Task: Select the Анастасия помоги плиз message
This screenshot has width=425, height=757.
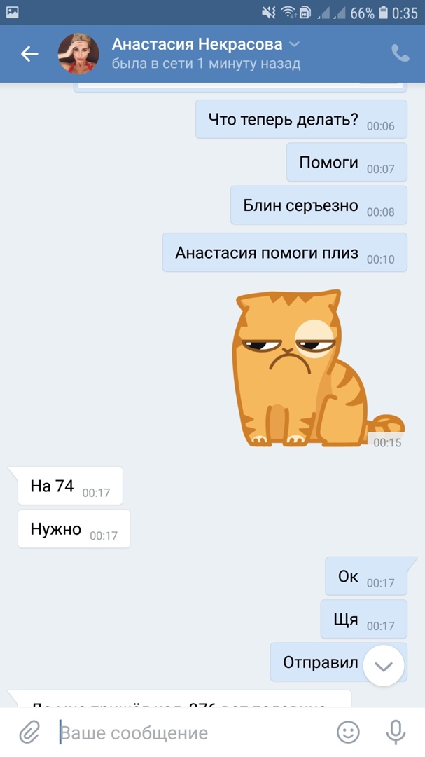Action: pyautogui.click(x=285, y=252)
